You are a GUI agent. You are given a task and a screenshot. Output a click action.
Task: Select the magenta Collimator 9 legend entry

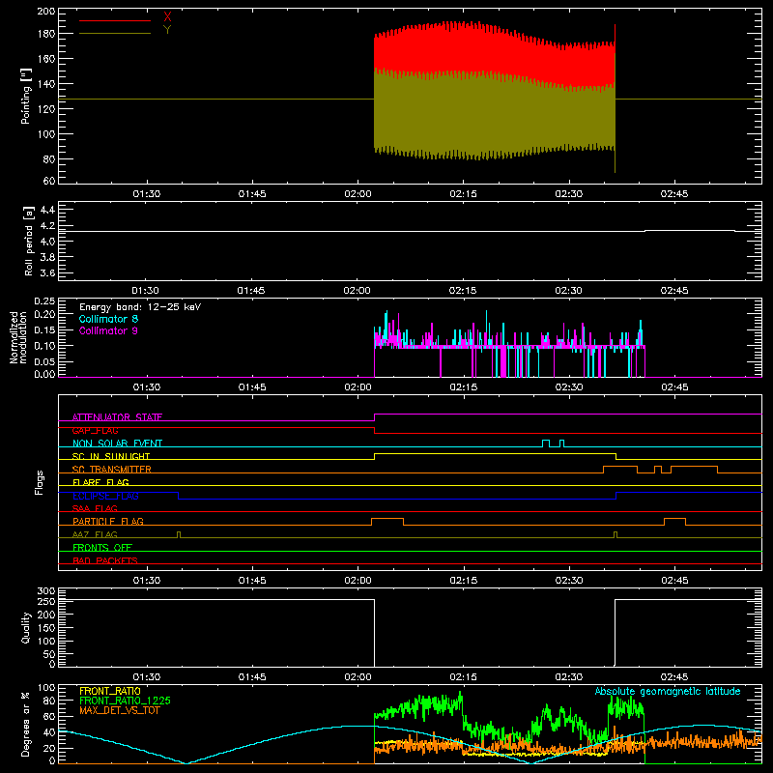[x=108, y=330]
